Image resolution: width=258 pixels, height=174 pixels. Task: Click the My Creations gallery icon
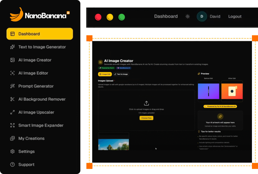[12, 138]
